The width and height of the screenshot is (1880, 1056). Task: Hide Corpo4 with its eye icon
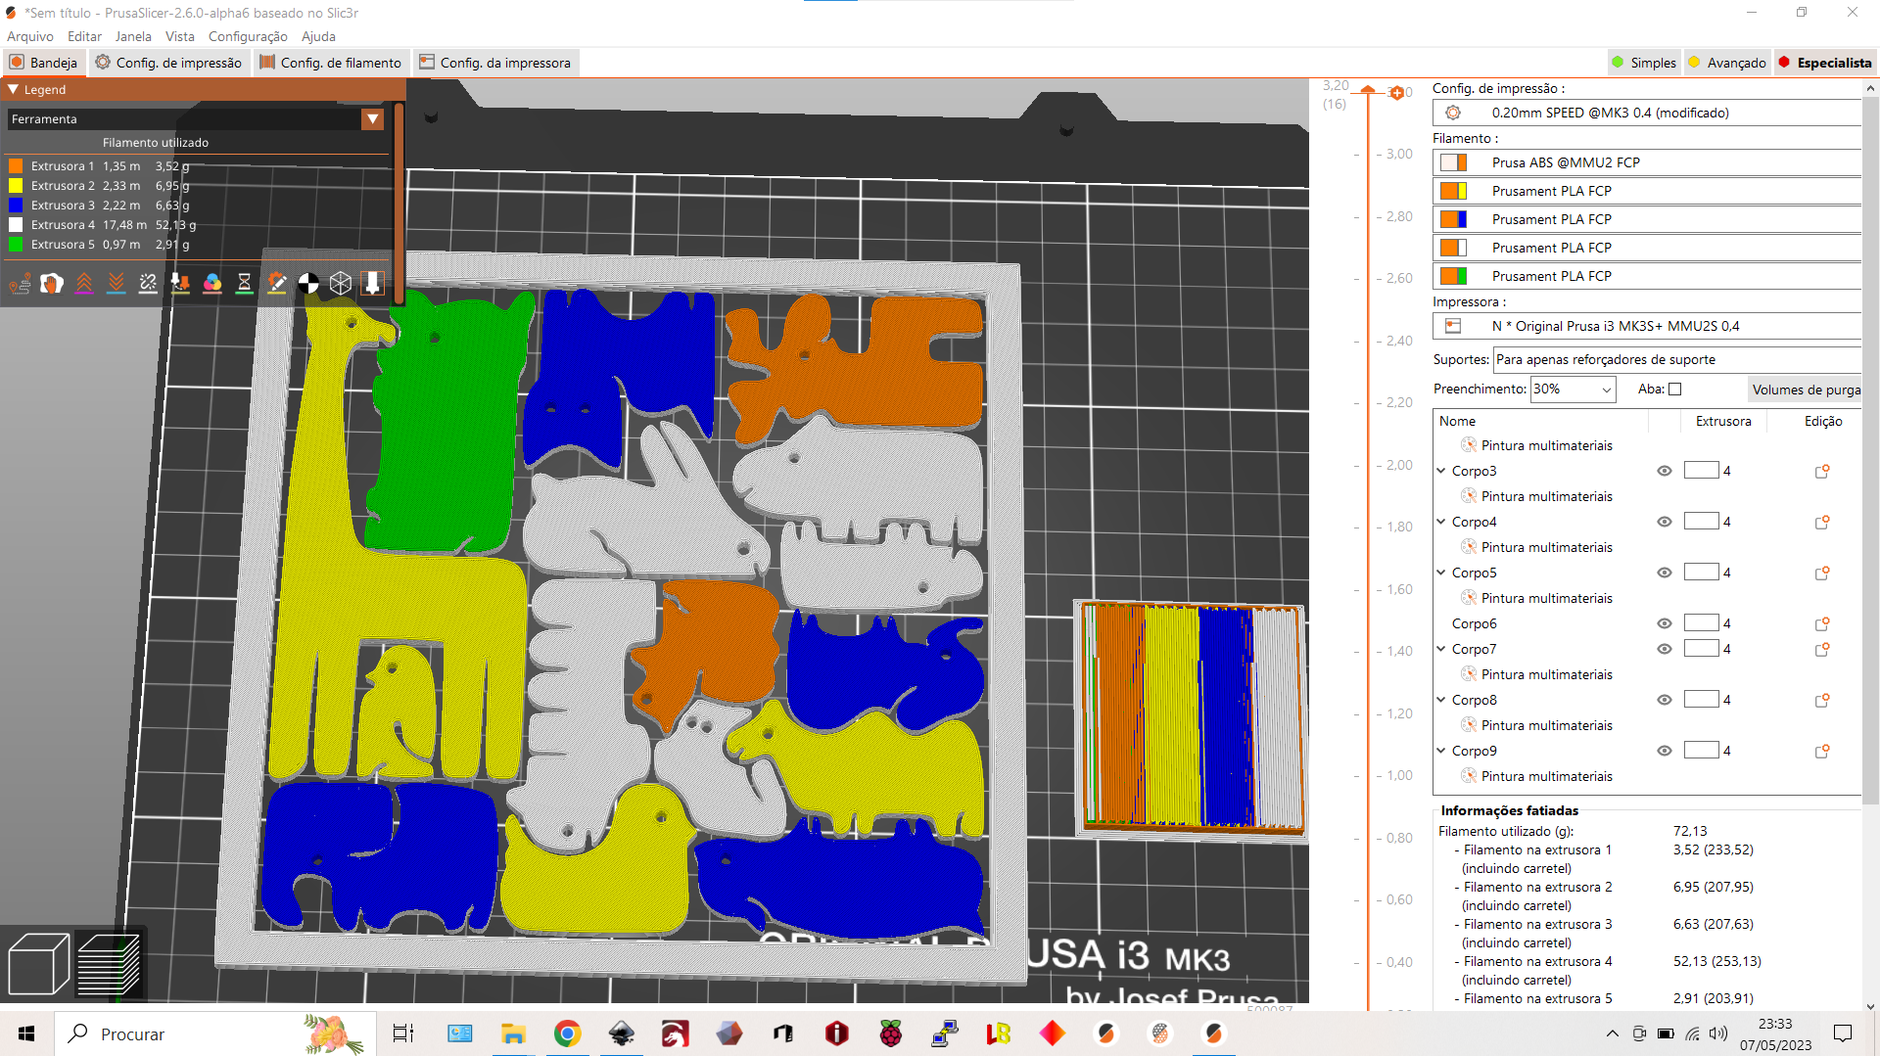(x=1664, y=522)
